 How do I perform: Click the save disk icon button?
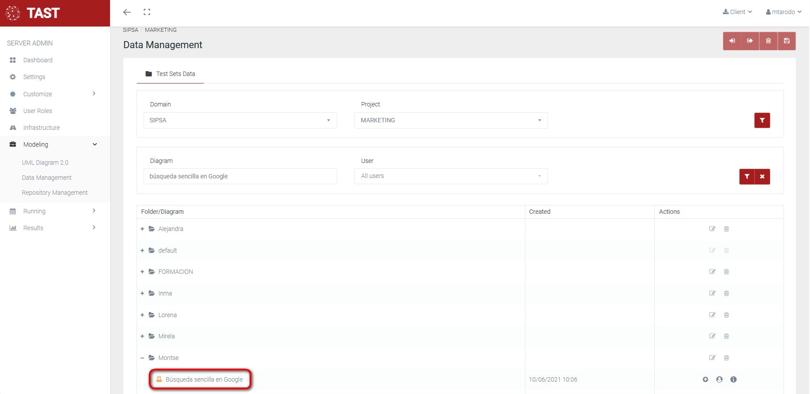pyautogui.click(x=787, y=41)
